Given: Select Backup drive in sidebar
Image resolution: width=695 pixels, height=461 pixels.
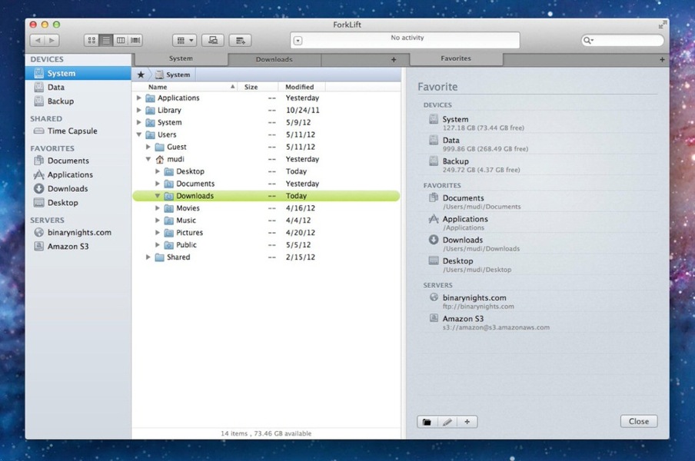Looking at the screenshot, I should click(78, 101).
